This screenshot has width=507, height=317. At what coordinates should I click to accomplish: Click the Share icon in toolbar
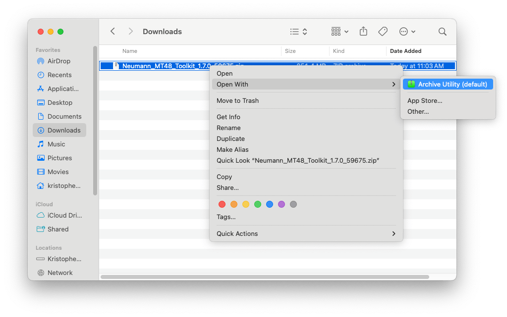363,32
